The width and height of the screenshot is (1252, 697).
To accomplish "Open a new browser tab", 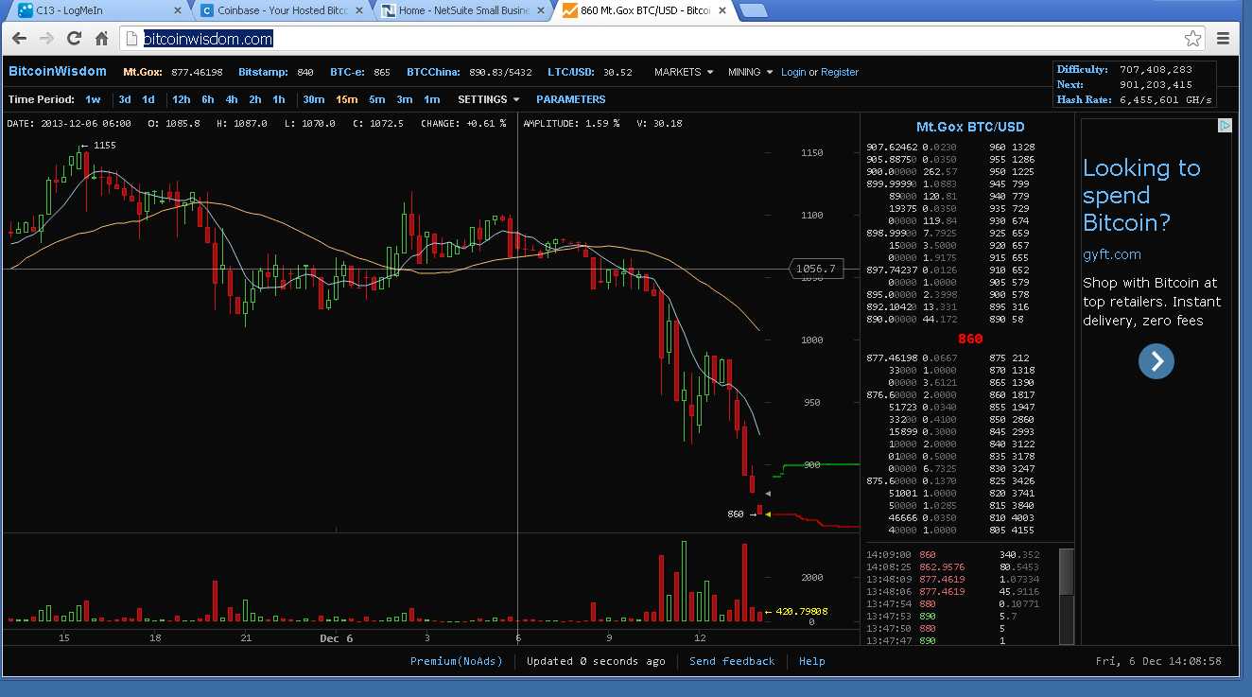I will coord(753,11).
